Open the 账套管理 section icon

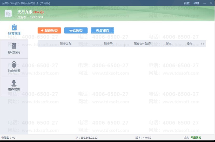pyautogui.click(x=14, y=28)
